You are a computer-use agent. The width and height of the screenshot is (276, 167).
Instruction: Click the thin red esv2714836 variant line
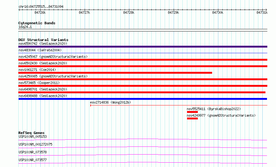point(179,105)
